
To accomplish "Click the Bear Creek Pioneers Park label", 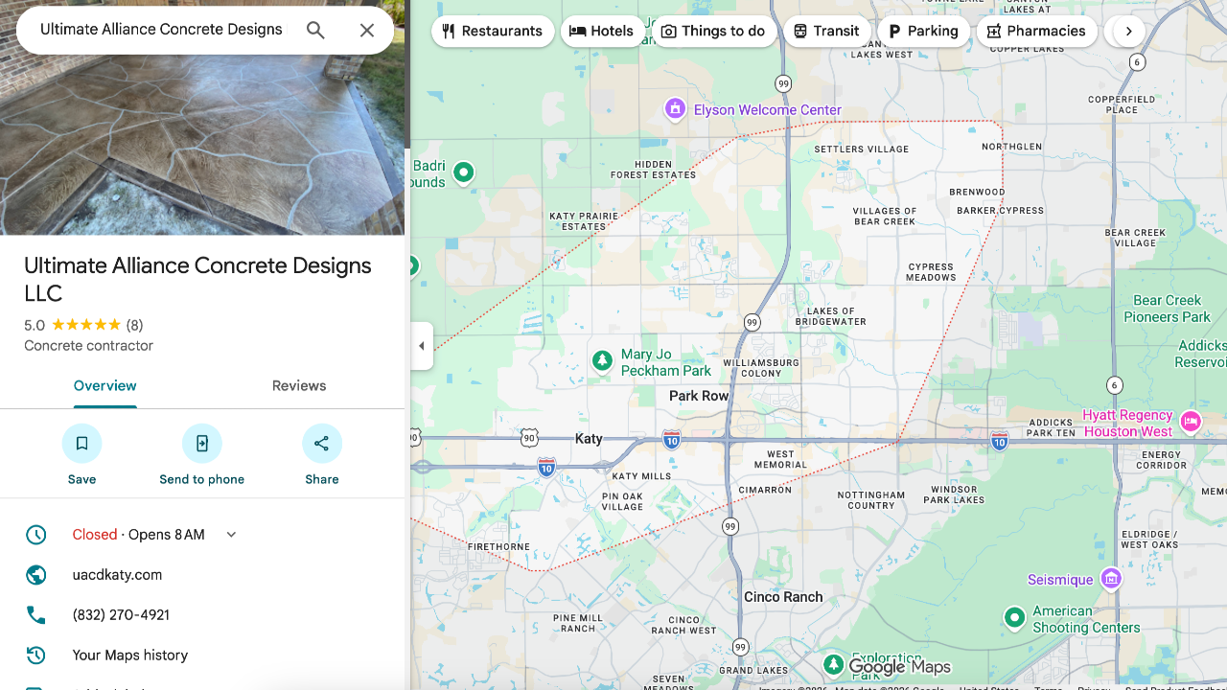I will pos(1168,309).
